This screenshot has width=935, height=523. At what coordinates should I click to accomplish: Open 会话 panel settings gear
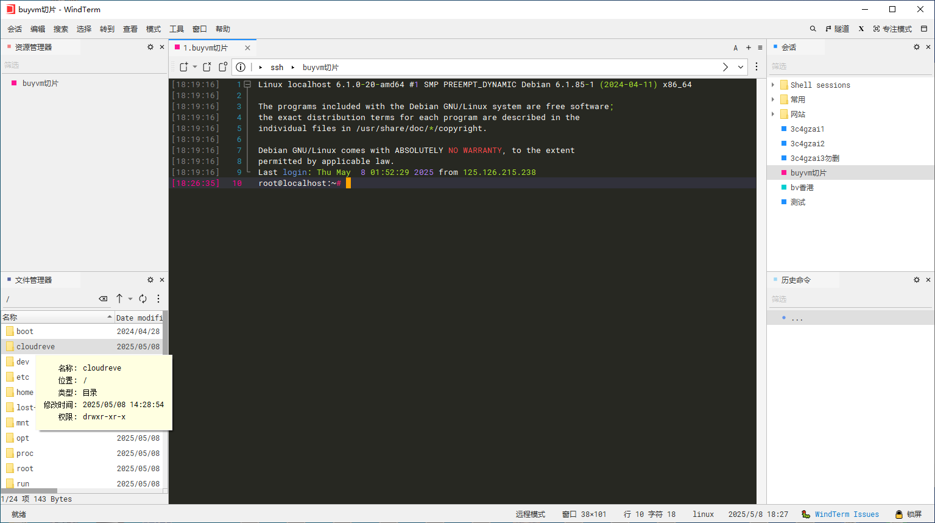[917, 47]
